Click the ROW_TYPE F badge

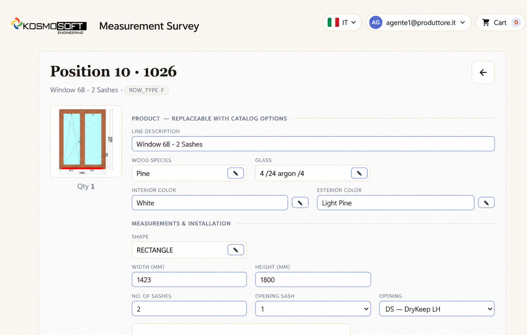point(146,90)
